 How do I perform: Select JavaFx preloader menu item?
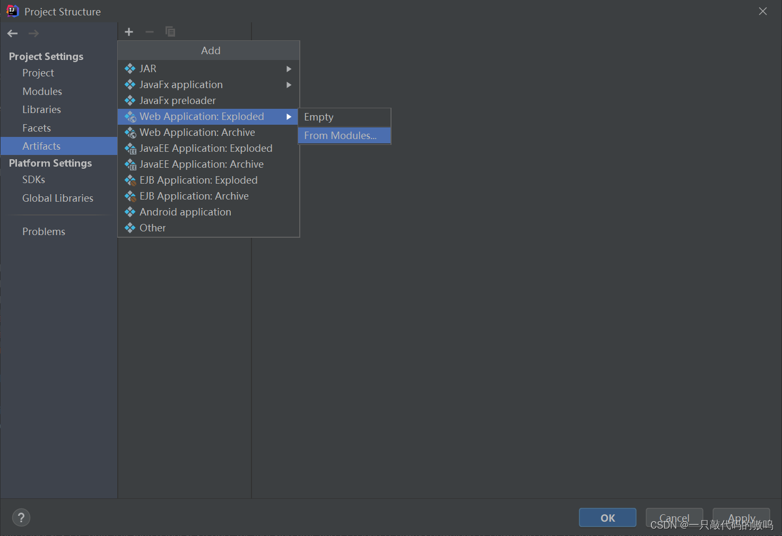click(208, 100)
